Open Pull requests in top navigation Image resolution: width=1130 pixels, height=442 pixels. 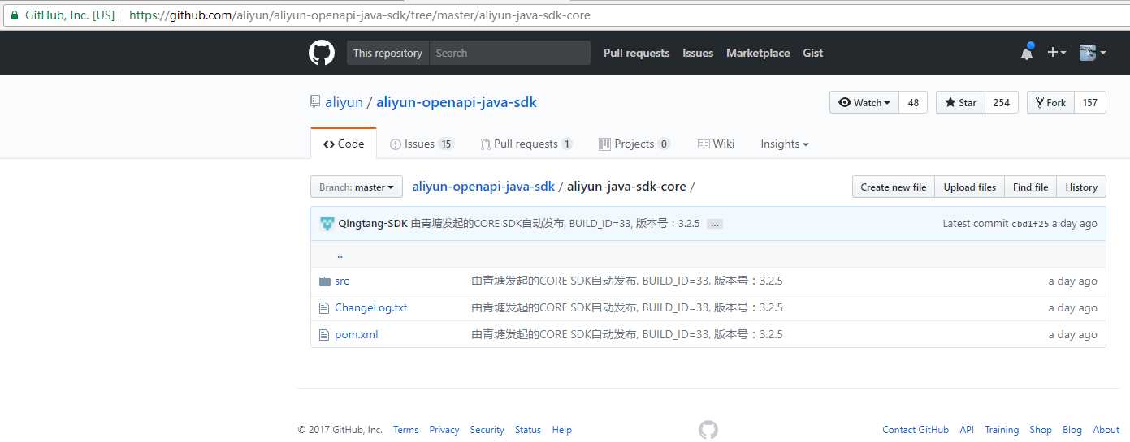coord(636,53)
